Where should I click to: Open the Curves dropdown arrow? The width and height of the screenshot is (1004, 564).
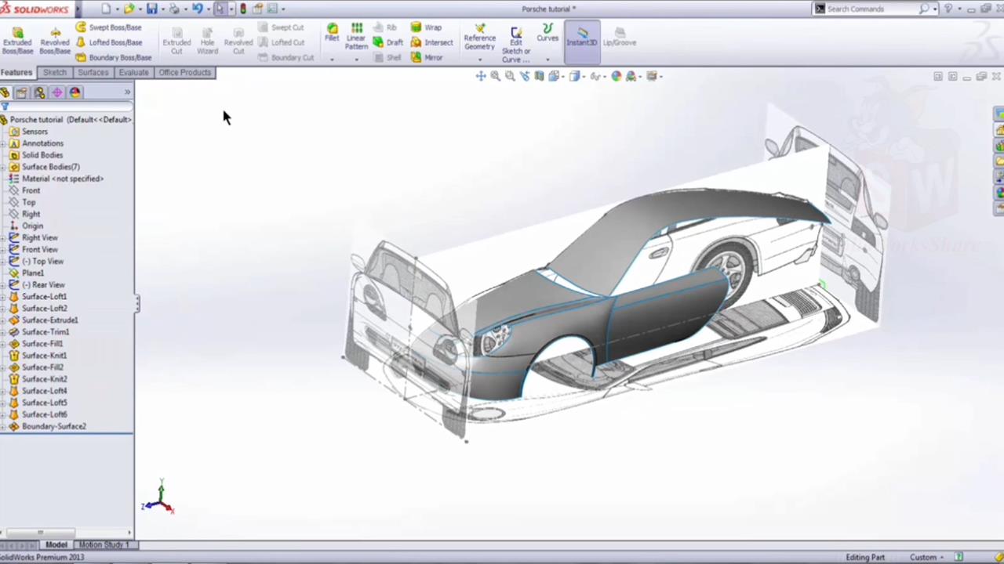pos(547,60)
